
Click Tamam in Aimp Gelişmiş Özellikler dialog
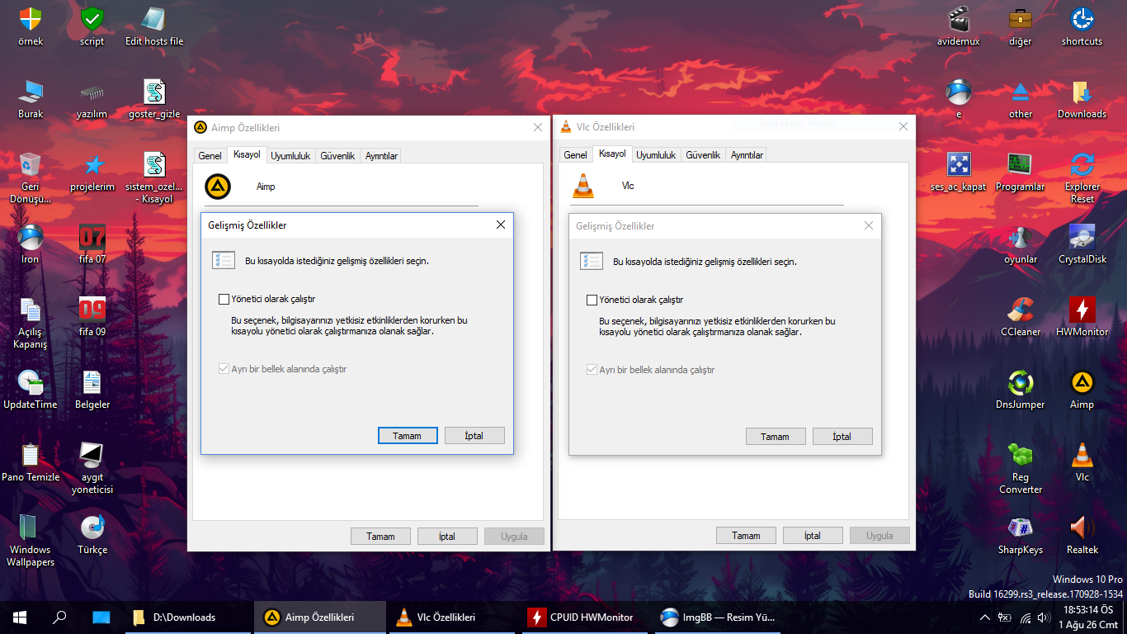pos(408,436)
